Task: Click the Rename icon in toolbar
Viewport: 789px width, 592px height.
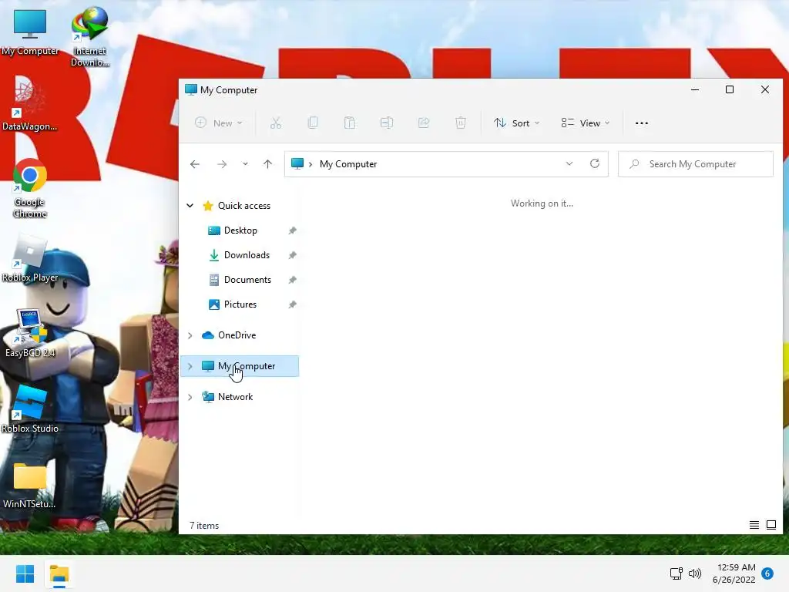Action: [387, 123]
